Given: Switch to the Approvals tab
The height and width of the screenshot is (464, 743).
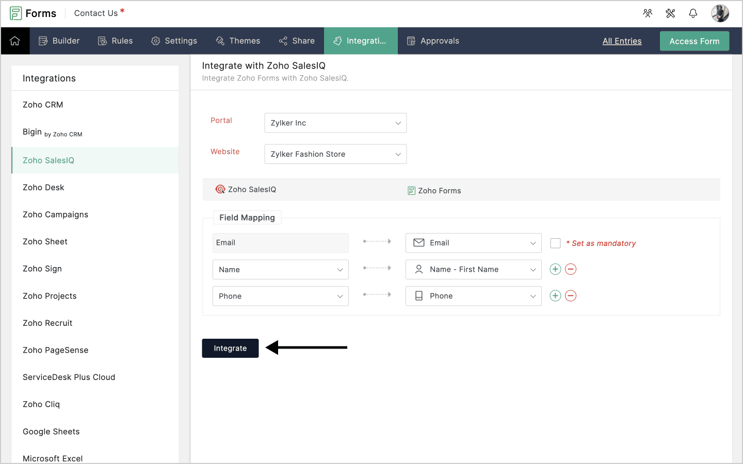Looking at the screenshot, I should [433, 41].
